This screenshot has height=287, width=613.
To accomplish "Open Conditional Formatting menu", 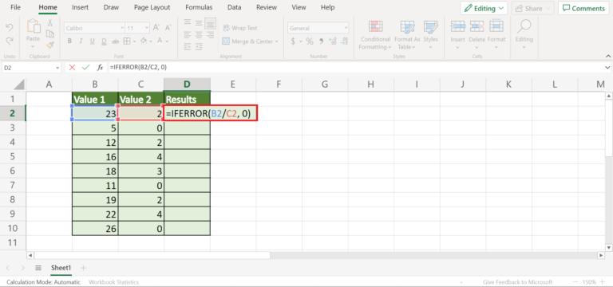I will (376, 35).
